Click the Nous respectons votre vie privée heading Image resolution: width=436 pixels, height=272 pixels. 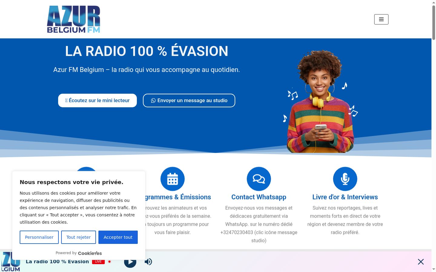tap(71, 182)
